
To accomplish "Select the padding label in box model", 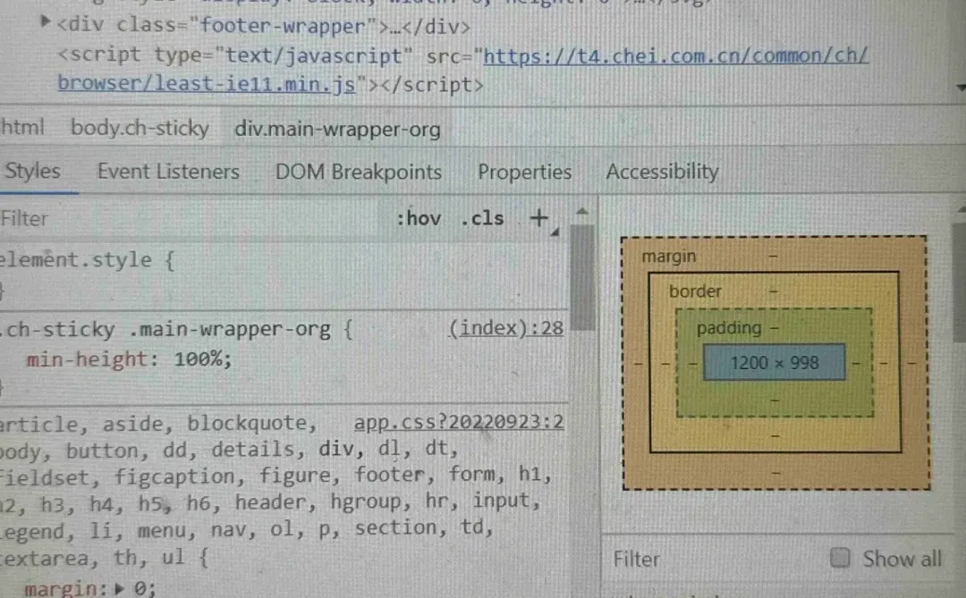I will coord(729,328).
